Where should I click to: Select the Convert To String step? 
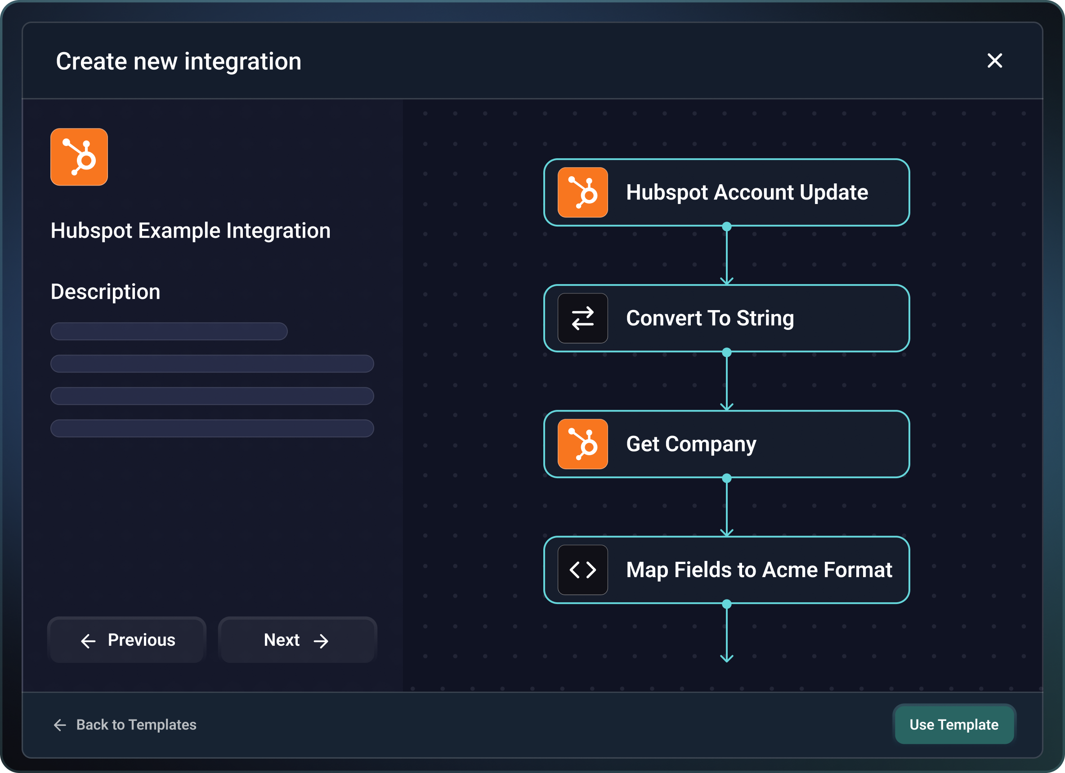pos(726,318)
